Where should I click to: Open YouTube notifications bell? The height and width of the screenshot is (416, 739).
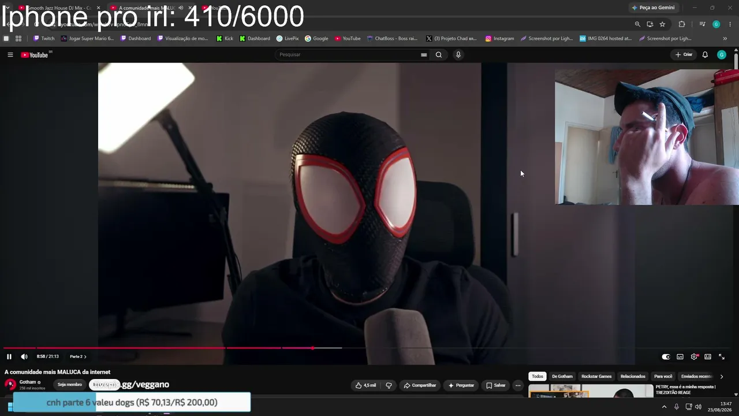click(705, 55)
